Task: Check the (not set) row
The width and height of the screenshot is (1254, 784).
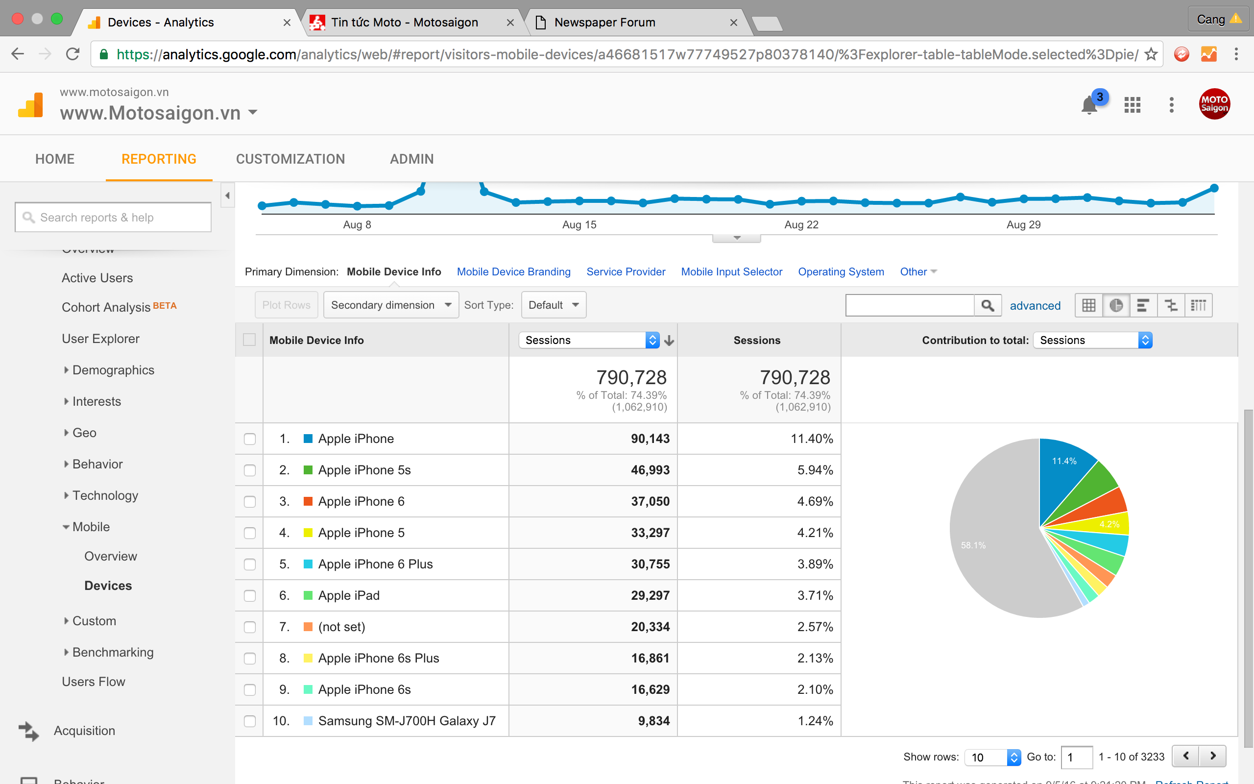Action: [x=250, y=627]
